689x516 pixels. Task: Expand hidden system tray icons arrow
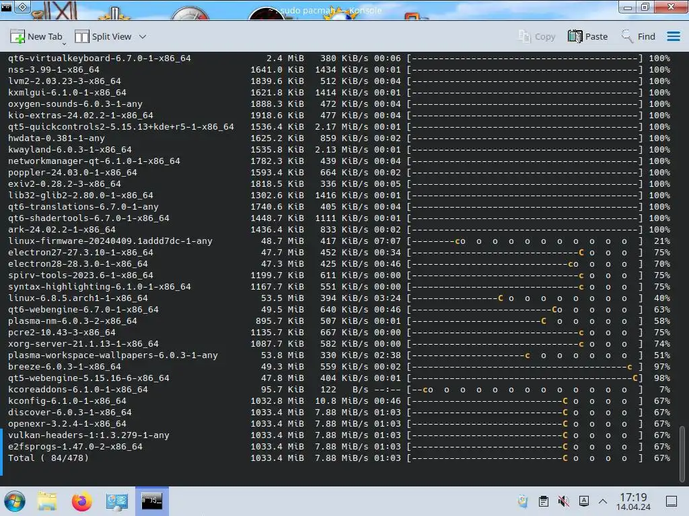coord(603,501)
